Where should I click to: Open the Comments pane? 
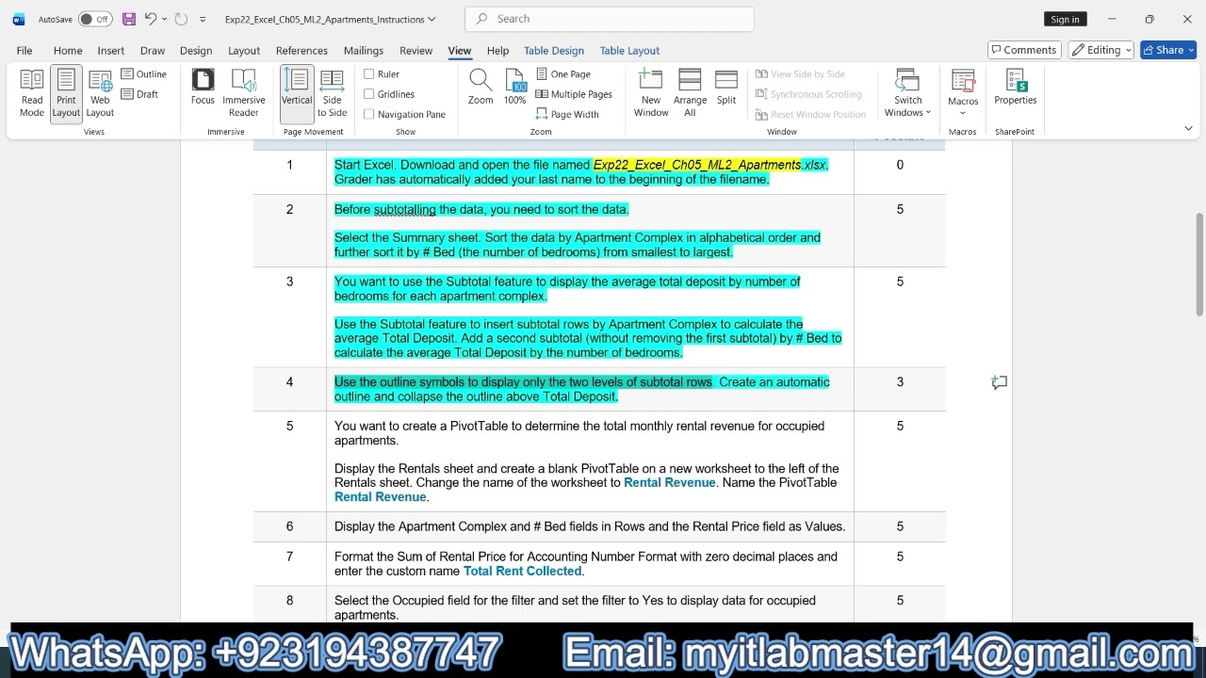click(x=1024, y=50)
